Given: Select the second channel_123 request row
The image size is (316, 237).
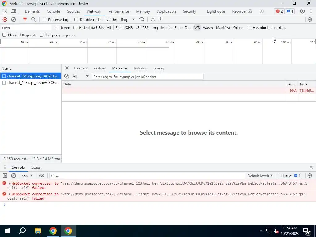Looking at the screenshot, I should [x=31, y=83].
